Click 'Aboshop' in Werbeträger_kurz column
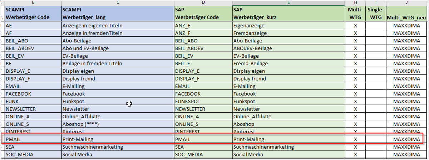Viewport: 429px width, 160px height. point(289,124)
